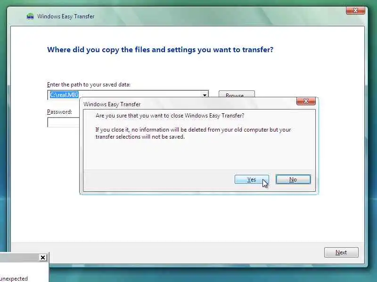Click the dialog's Windows Easy Transfer title
The image size is (377, 282).
(112, 104)
